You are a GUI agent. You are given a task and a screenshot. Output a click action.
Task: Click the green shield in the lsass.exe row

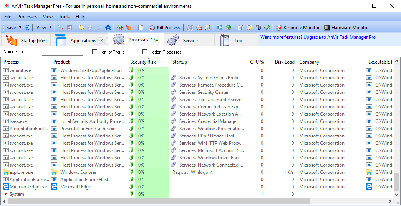[x=131, y=121]
